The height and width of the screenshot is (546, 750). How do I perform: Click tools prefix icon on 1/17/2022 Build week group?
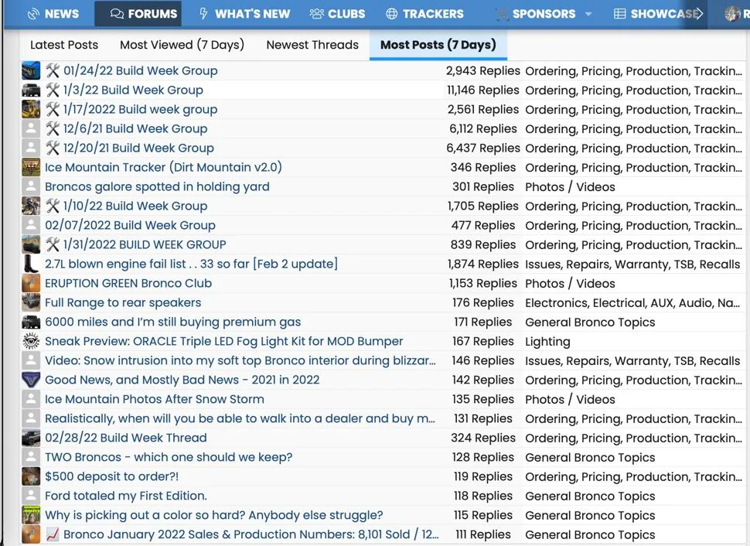point(53,109)
